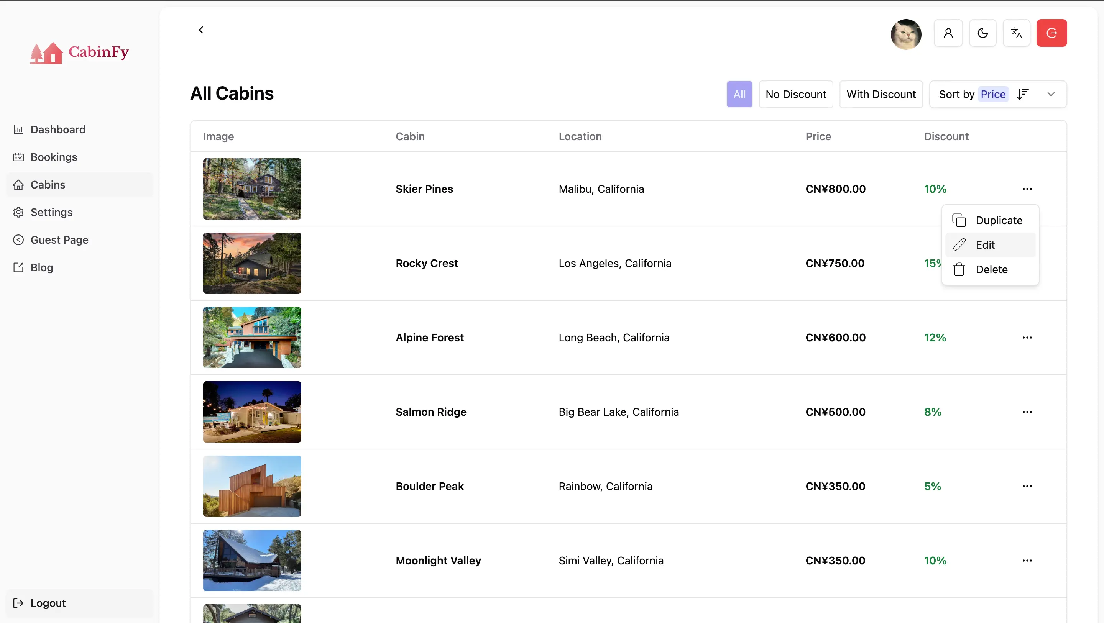Open the language translation icon
This screenshot has height=623, width=1104.
(1016, 33)
